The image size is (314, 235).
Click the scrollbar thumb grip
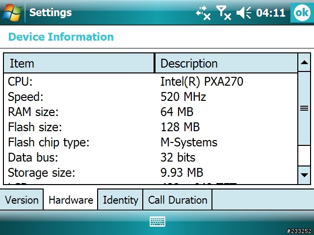tap(304, 108)
